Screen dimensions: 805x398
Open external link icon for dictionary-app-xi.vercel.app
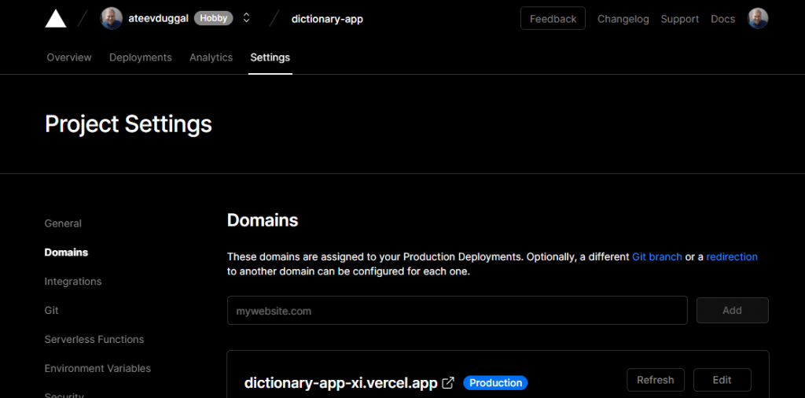tap(448, 382)
